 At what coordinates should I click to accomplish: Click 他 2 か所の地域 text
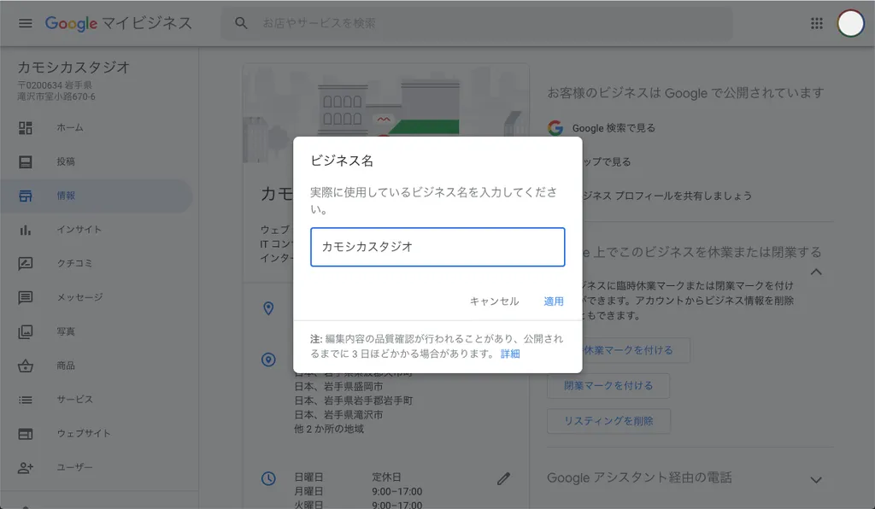329,429
